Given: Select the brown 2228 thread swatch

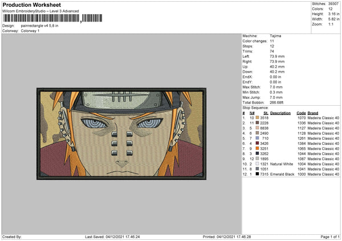Looking at the screenshot, I should click(x=257, y=123).
